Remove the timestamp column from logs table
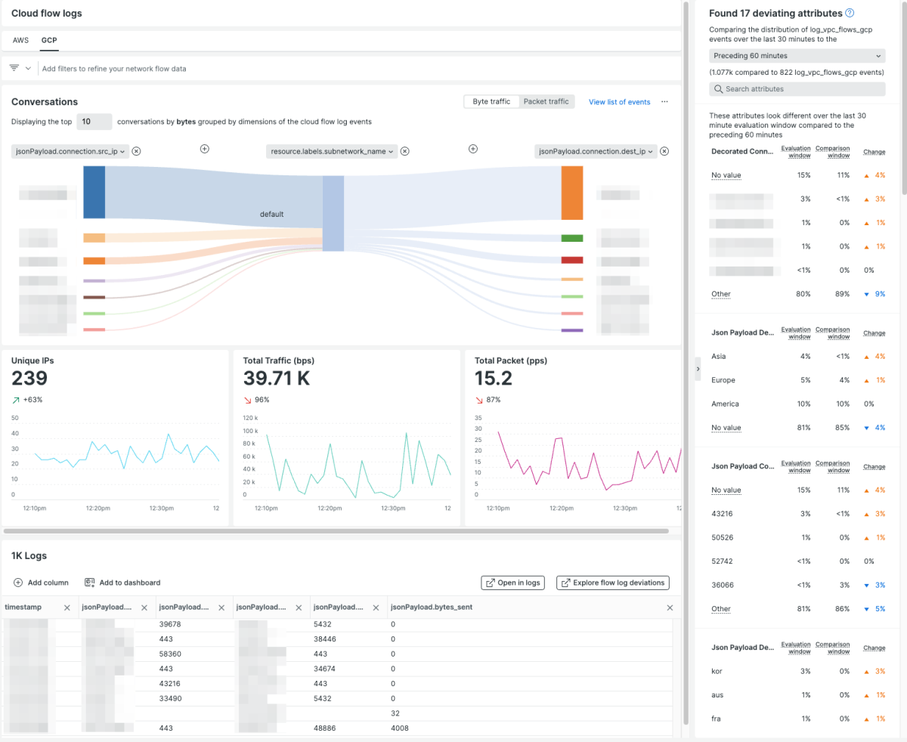907x742 pixels. click(67, 608)
